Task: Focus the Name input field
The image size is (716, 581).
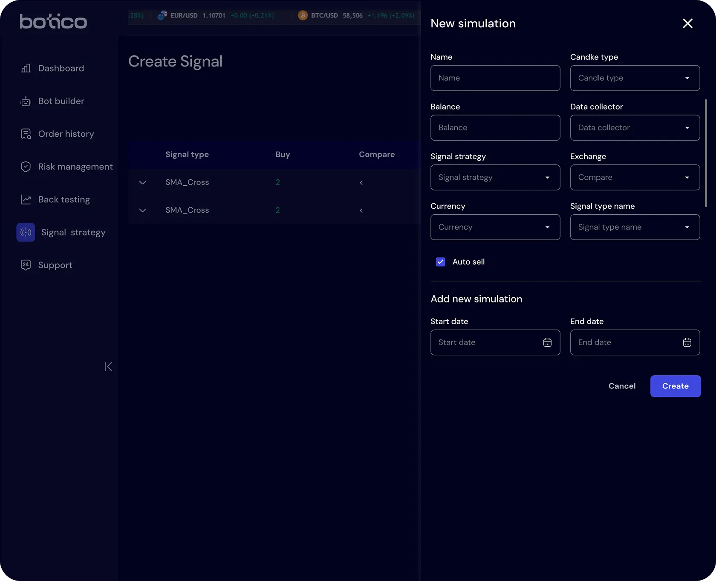Action: (495, 78)
